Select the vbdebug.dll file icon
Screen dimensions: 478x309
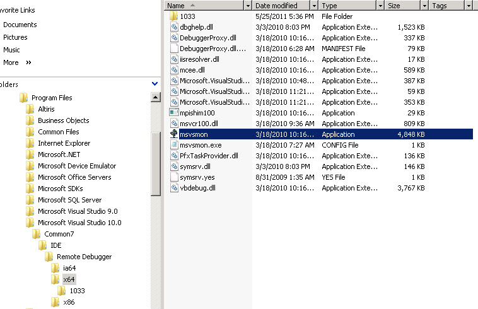tap(174, 188)
